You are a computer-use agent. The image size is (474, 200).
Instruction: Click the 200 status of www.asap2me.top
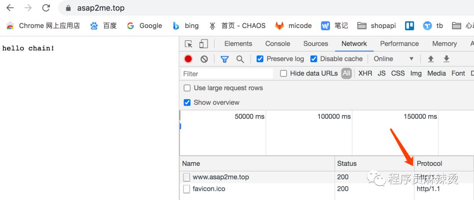tap(343, 177)
